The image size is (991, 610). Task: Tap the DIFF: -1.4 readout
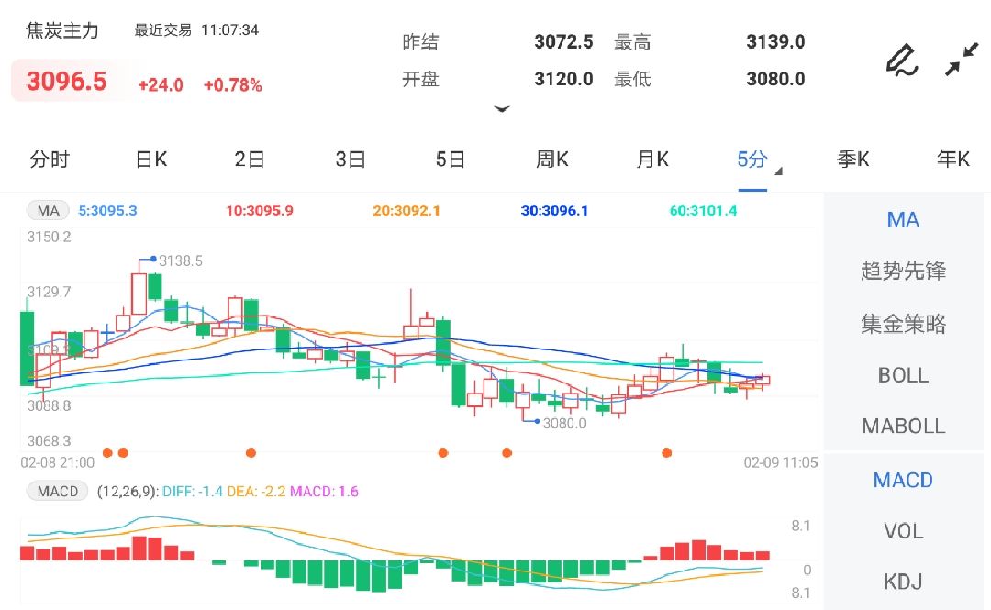click(x=193, y=491)
